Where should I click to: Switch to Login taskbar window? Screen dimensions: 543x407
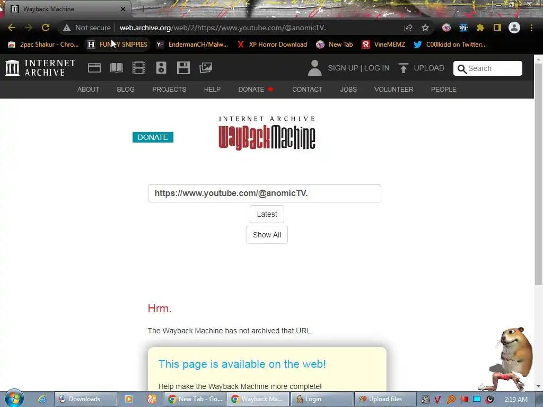coord(321,399)
